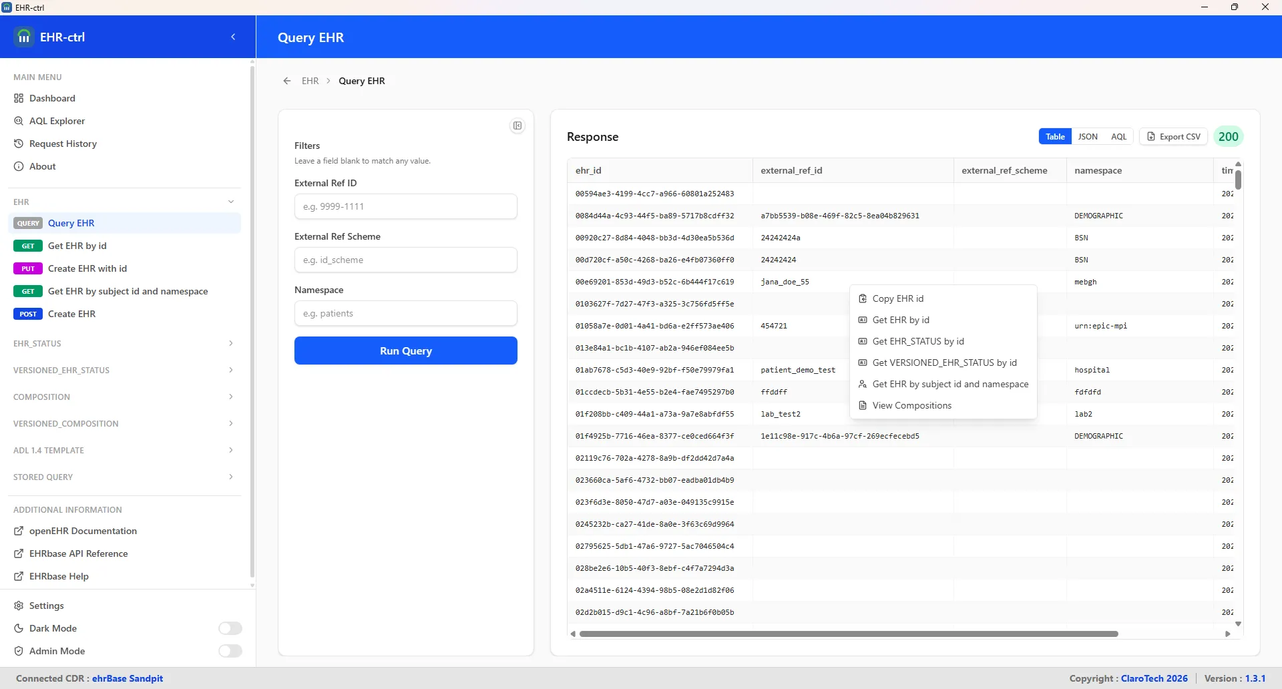The width and height of the screenshot is (1282, 689).
Task: Click the table horizontal scrollbar
Action: point(849,634)
